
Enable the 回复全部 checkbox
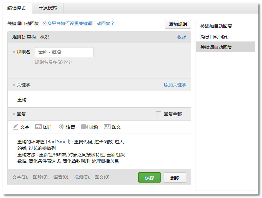click(159, 114)
